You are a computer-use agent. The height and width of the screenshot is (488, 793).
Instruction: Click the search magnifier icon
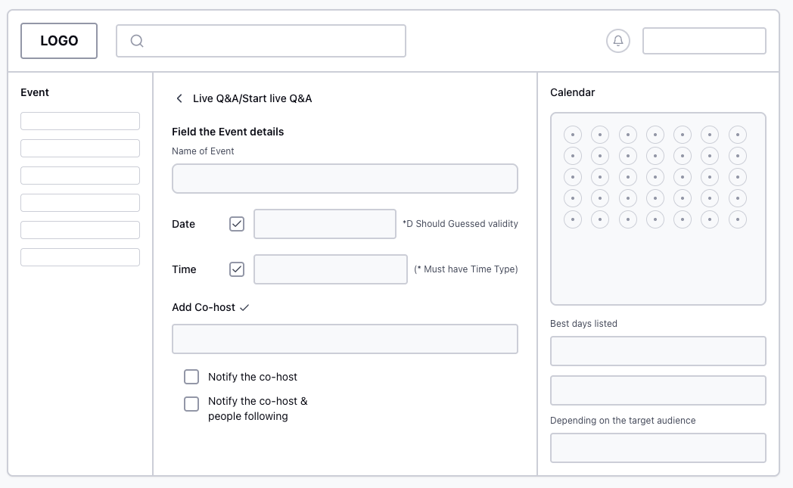tap(137, 41)
